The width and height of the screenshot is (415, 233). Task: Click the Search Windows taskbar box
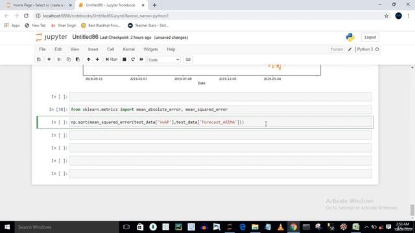coord(66,227)
